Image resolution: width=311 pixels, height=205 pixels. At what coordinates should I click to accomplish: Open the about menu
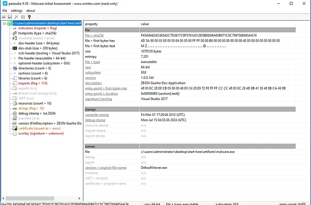30,11
